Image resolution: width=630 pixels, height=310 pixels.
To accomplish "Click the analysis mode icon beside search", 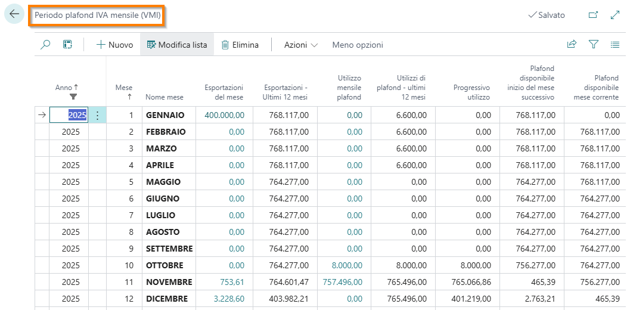I will click(67, 45).
